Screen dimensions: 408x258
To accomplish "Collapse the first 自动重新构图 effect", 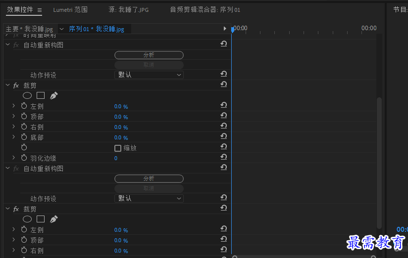I will [8, 44].
